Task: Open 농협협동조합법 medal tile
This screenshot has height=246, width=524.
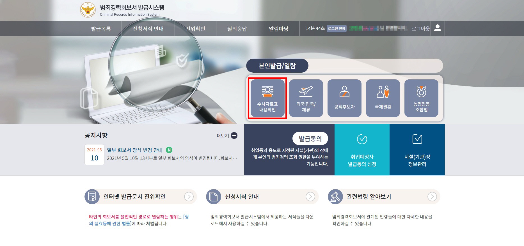Action: (421, 98)
